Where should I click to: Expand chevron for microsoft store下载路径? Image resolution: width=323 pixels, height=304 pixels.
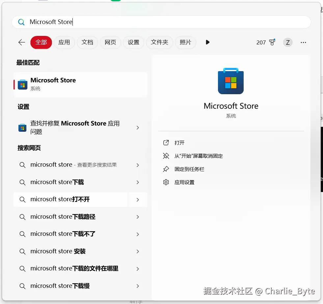pyautogui.click(x=138, y=217)
